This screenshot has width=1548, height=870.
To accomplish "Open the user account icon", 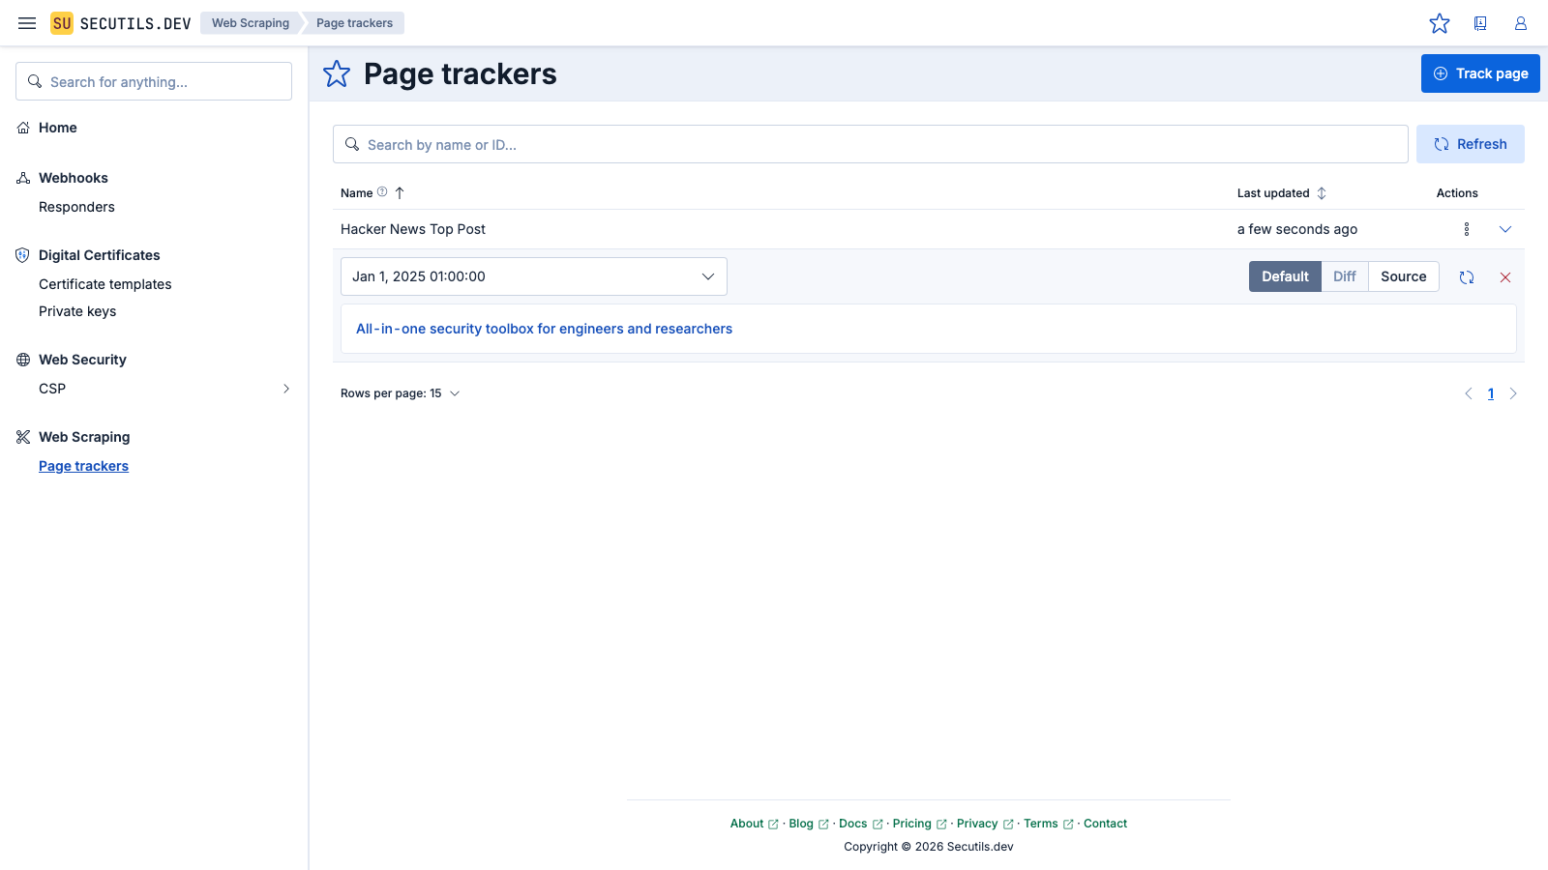I will (1520, 23).
